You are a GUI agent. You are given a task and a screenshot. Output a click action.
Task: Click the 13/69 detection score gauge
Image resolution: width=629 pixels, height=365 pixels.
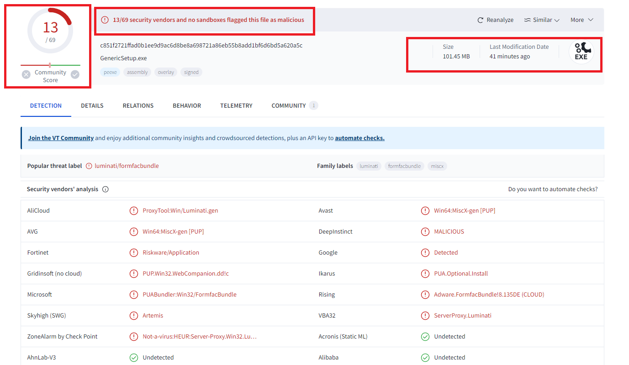(x=50, y=31)
